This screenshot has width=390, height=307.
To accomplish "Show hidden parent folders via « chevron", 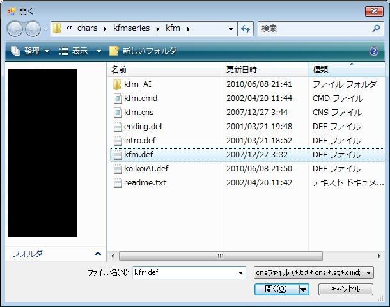I will pyautogui.click(x=69, y=28).
